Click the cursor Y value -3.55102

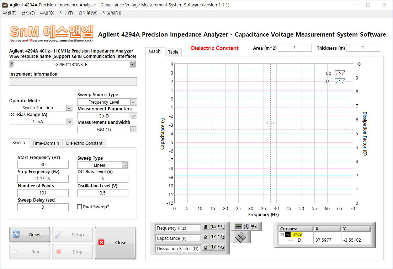[352, 240]
